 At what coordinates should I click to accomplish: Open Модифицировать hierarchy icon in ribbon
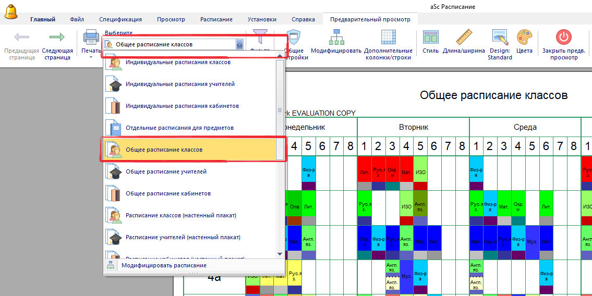336,38
